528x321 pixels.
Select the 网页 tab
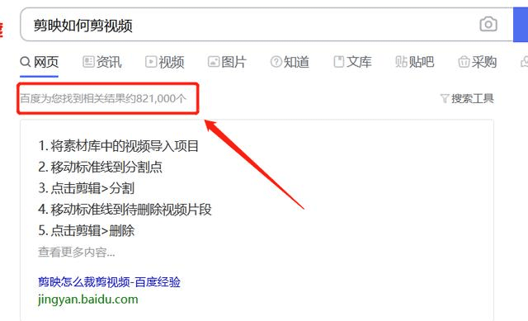tap(40, 62)
